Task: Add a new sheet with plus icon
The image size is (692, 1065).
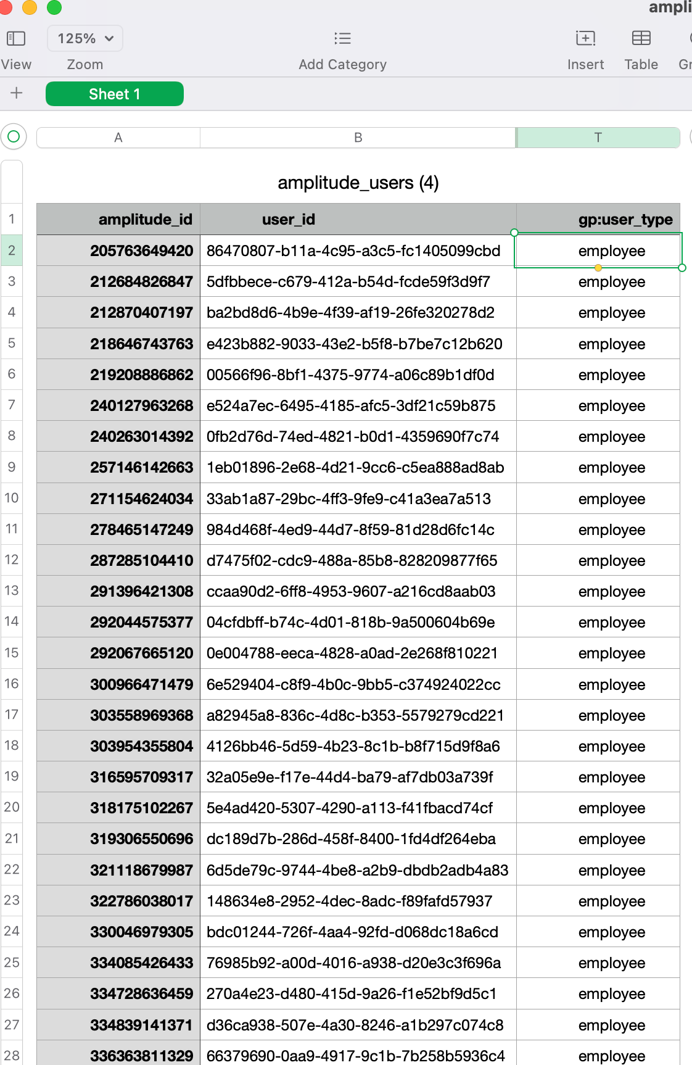Action: coord(17,93)
